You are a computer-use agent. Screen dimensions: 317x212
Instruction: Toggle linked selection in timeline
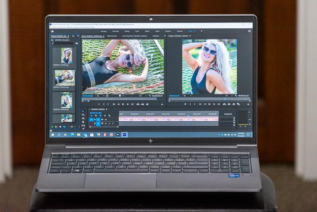coord(100,116)
